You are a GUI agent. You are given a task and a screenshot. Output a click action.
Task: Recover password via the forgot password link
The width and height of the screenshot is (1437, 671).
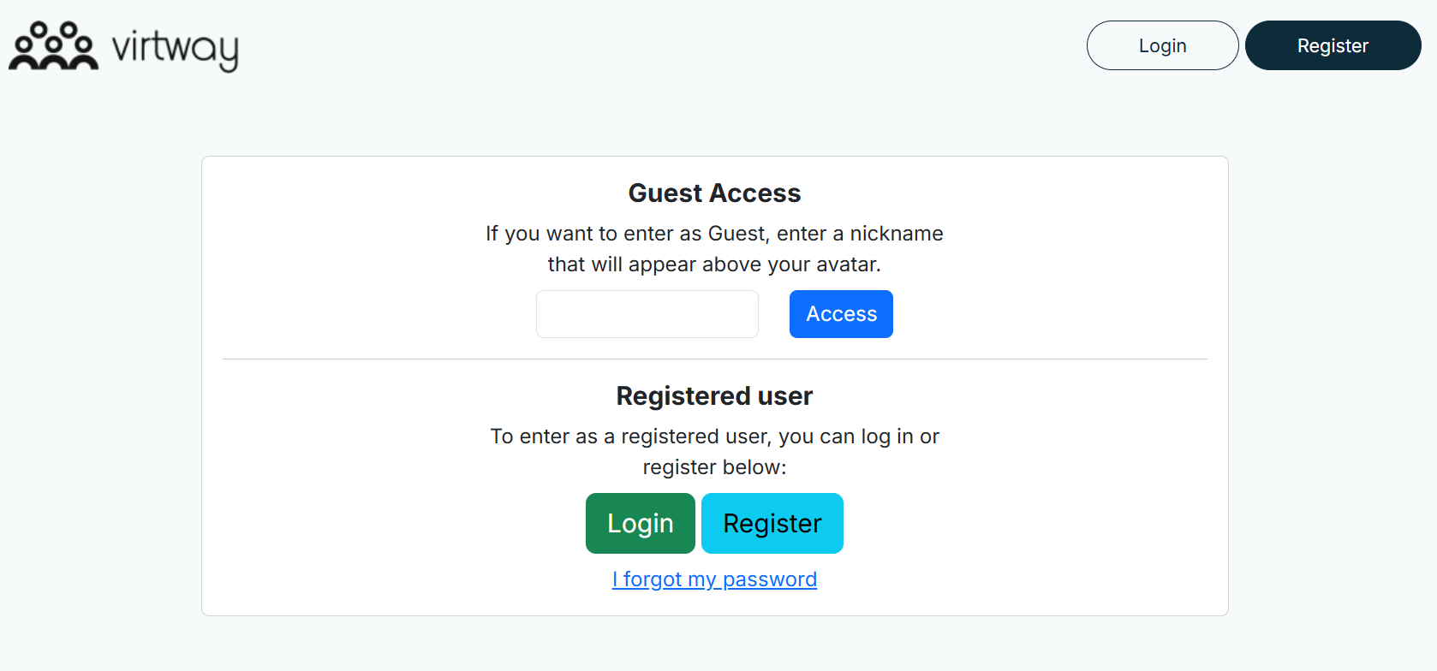(x=714, y=579)
